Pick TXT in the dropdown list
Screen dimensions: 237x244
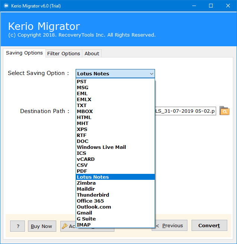click(115, 105)
